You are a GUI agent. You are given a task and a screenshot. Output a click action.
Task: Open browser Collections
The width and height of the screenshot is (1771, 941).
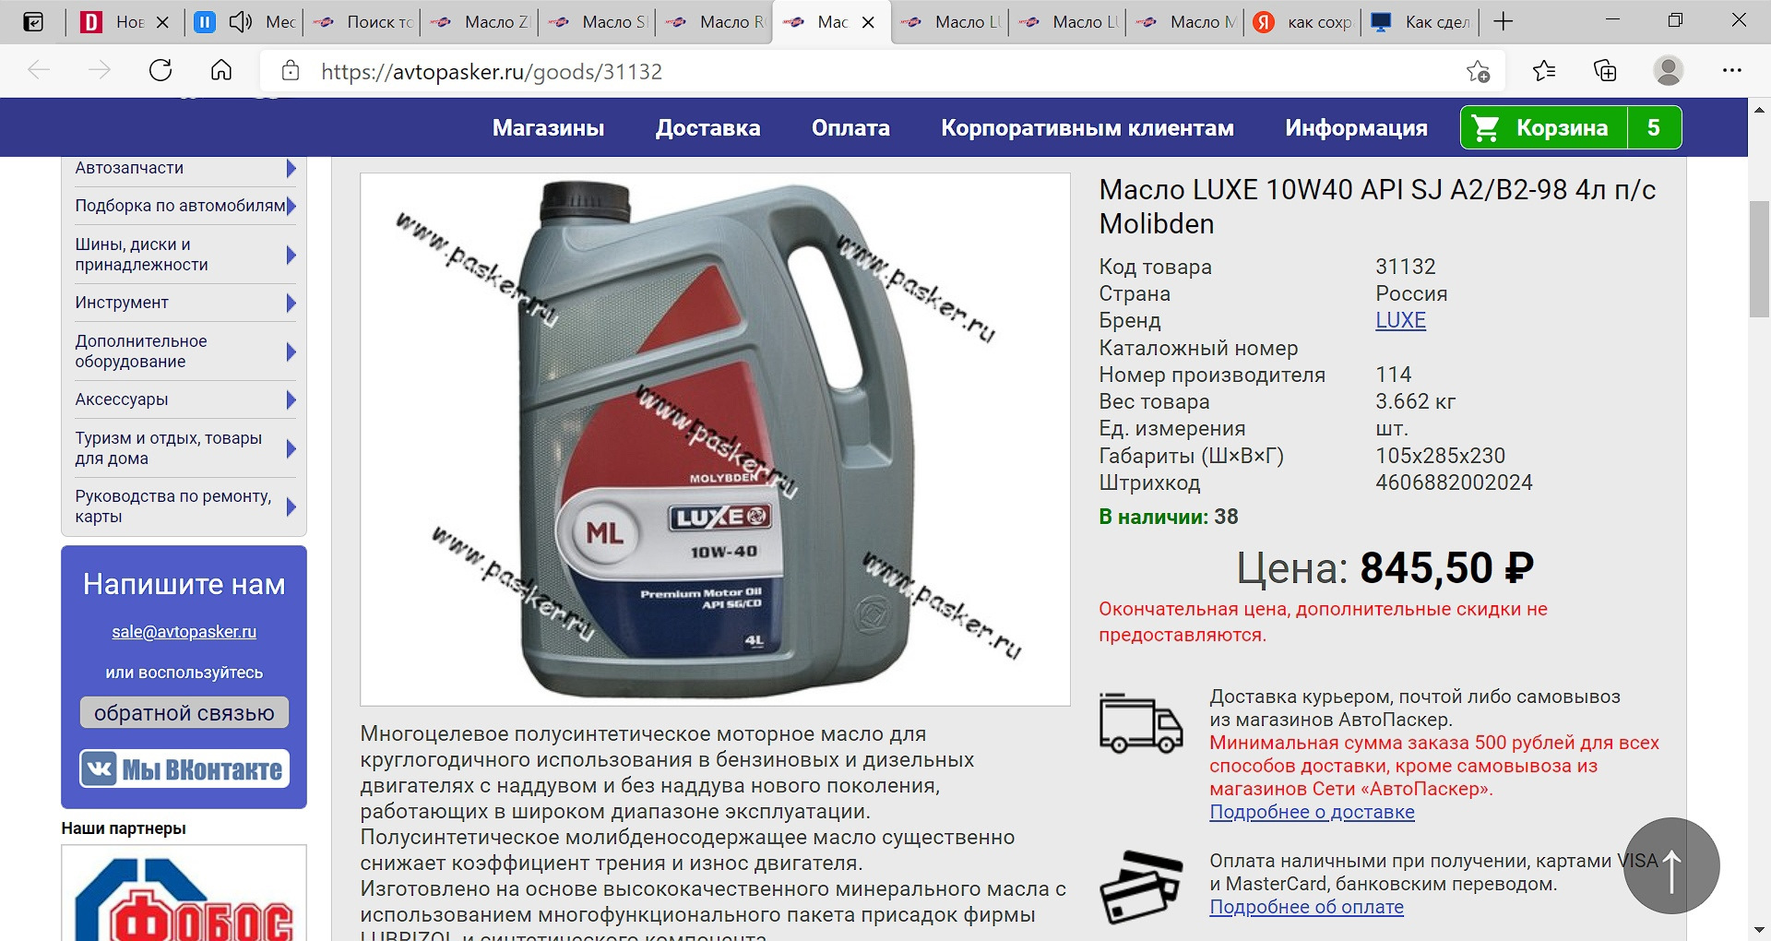point(1605,70)
